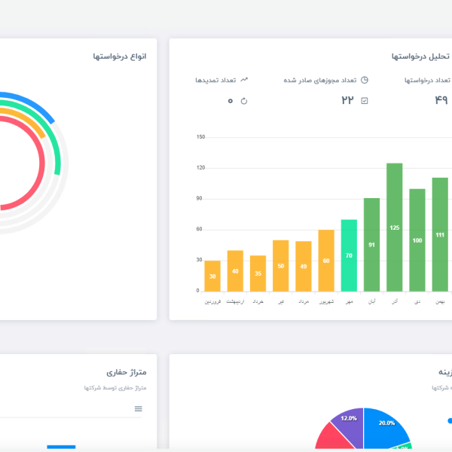Click the فروردین bar showing 30
The height and width of the screenshot is (452, 452).
click(212, 276)
